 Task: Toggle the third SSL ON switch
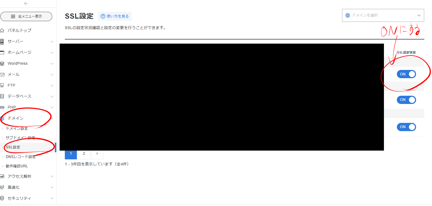click(x=406, y=127)
